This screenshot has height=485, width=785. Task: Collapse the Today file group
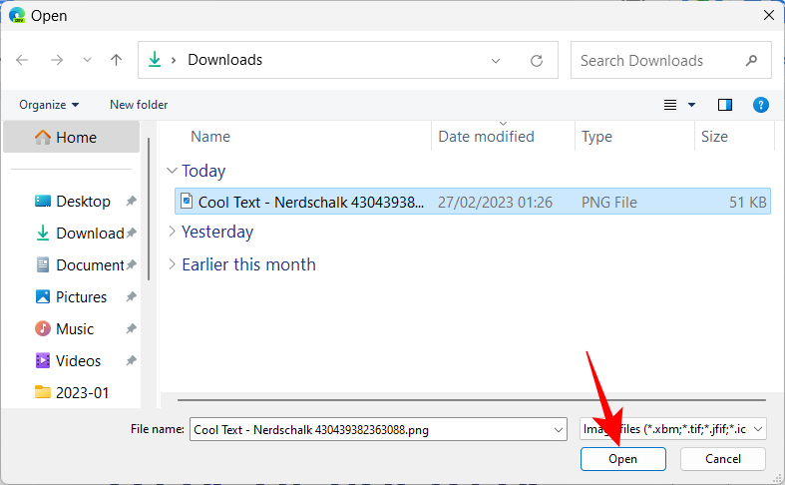pos(173,171)
